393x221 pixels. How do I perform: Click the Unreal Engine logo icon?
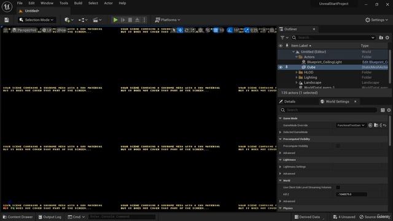point(7,7)
